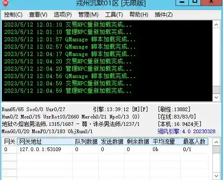
Task: Click log line 12:04:20 管理NPC重新加载完成
Action: coord(68,69)
